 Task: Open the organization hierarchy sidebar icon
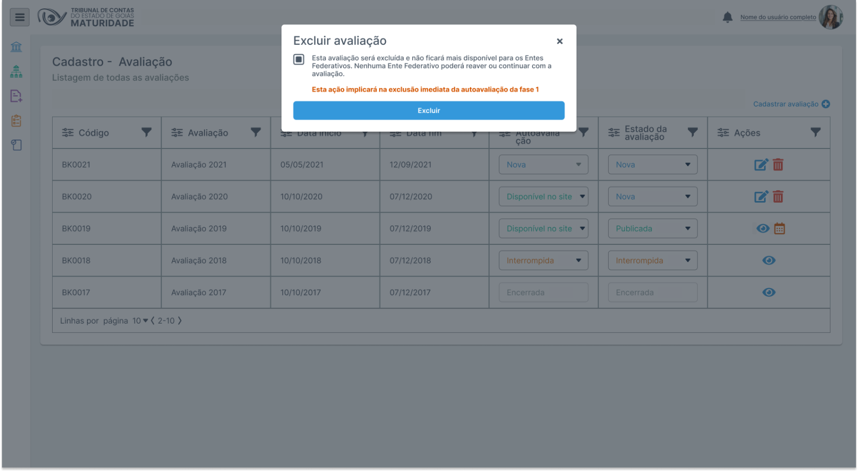click(16, 71)
